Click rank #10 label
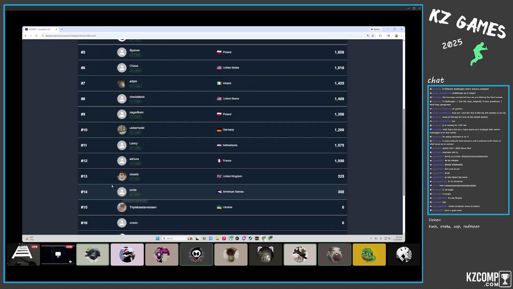Image resolution: width=513 pixels, height=289 pixels. point(84,130)
